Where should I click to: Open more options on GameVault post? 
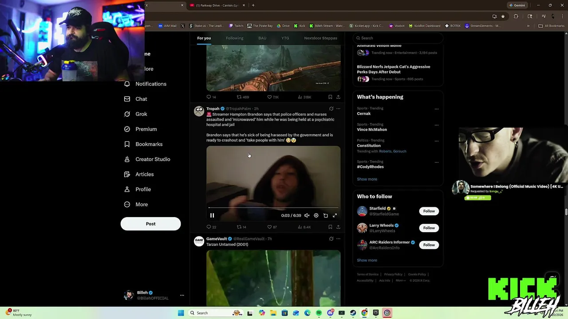338,239
